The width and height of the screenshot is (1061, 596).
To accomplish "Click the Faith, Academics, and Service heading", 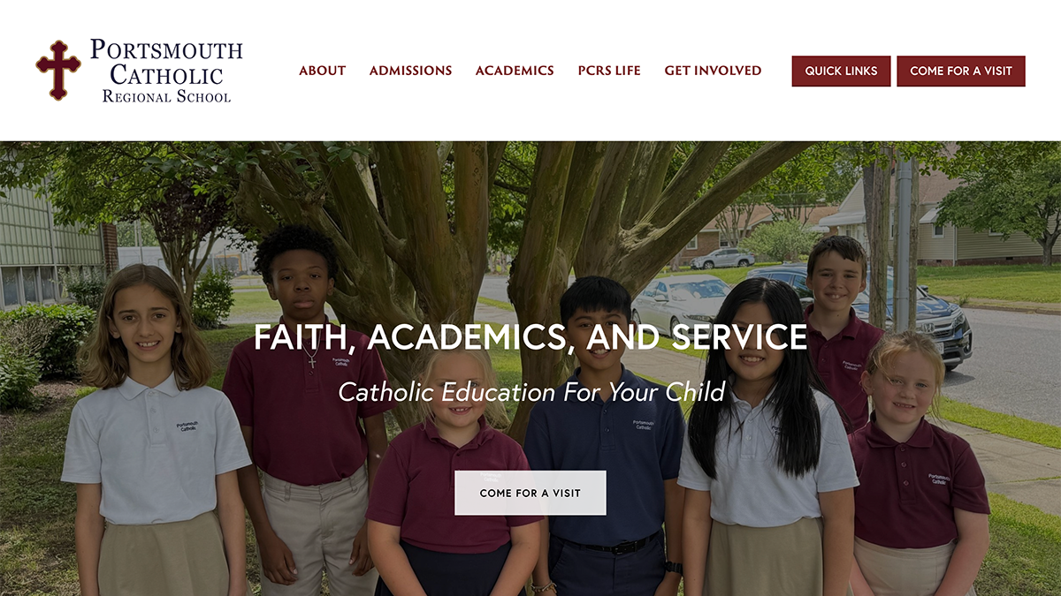I will tap(530, 337).
